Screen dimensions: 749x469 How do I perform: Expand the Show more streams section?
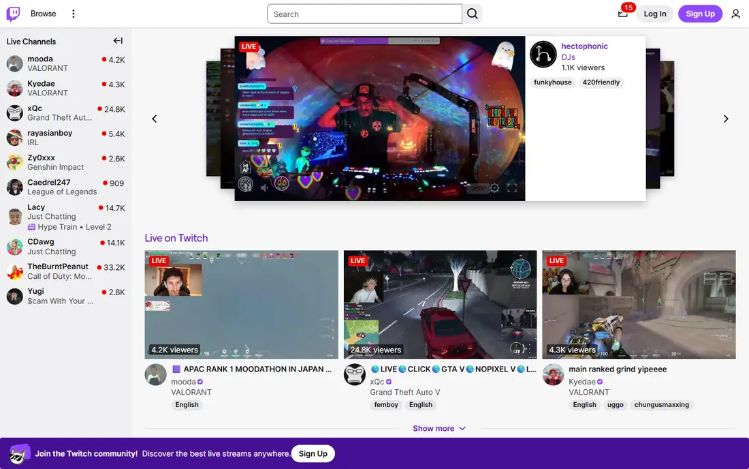click(x=439, y=428)
